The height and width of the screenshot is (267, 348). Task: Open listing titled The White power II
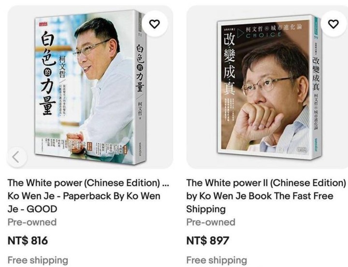coord(266,196)
